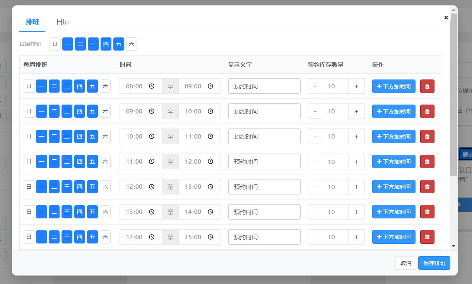Disable 五 in the 08:00 row

click(x=92, y=86)
